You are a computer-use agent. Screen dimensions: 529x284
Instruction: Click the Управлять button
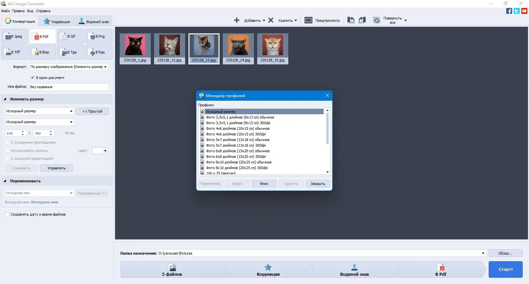tap(57, 168)
